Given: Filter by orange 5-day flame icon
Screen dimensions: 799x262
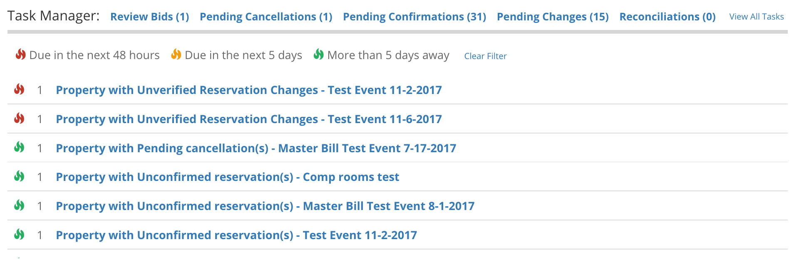Looking at the screenshot, I should coord(176,54).
